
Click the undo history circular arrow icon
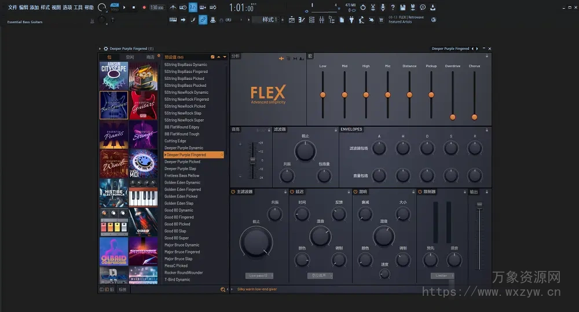[363, 8]
